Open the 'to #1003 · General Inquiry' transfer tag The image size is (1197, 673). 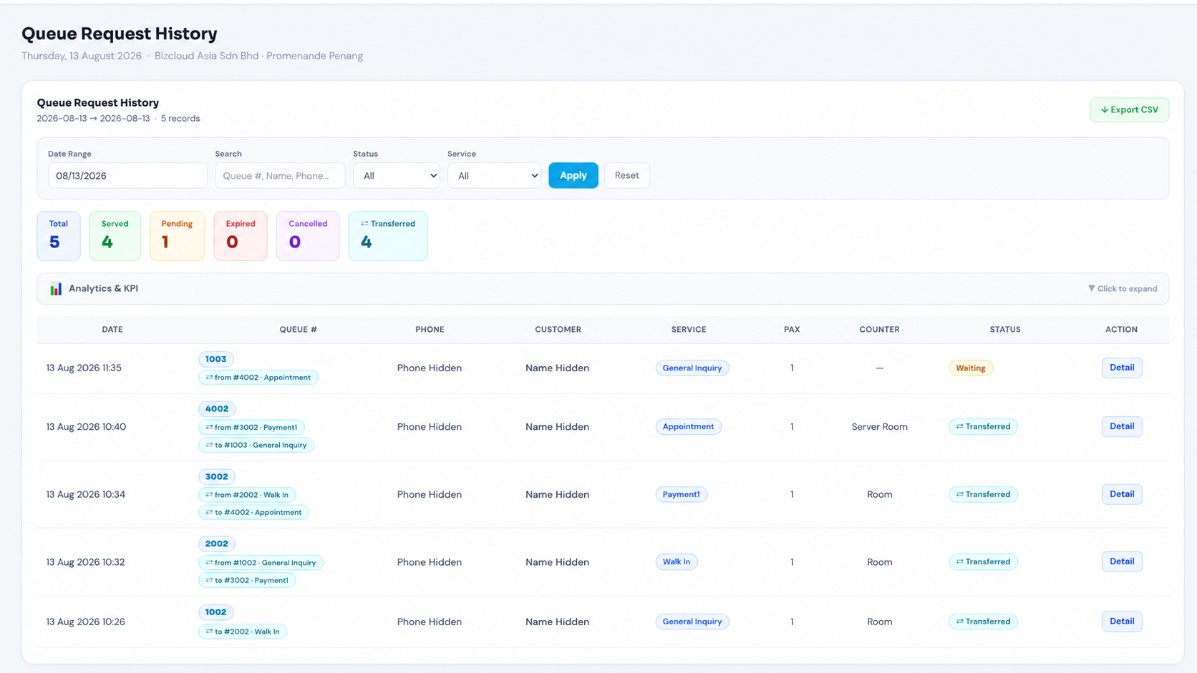point(256,445)
